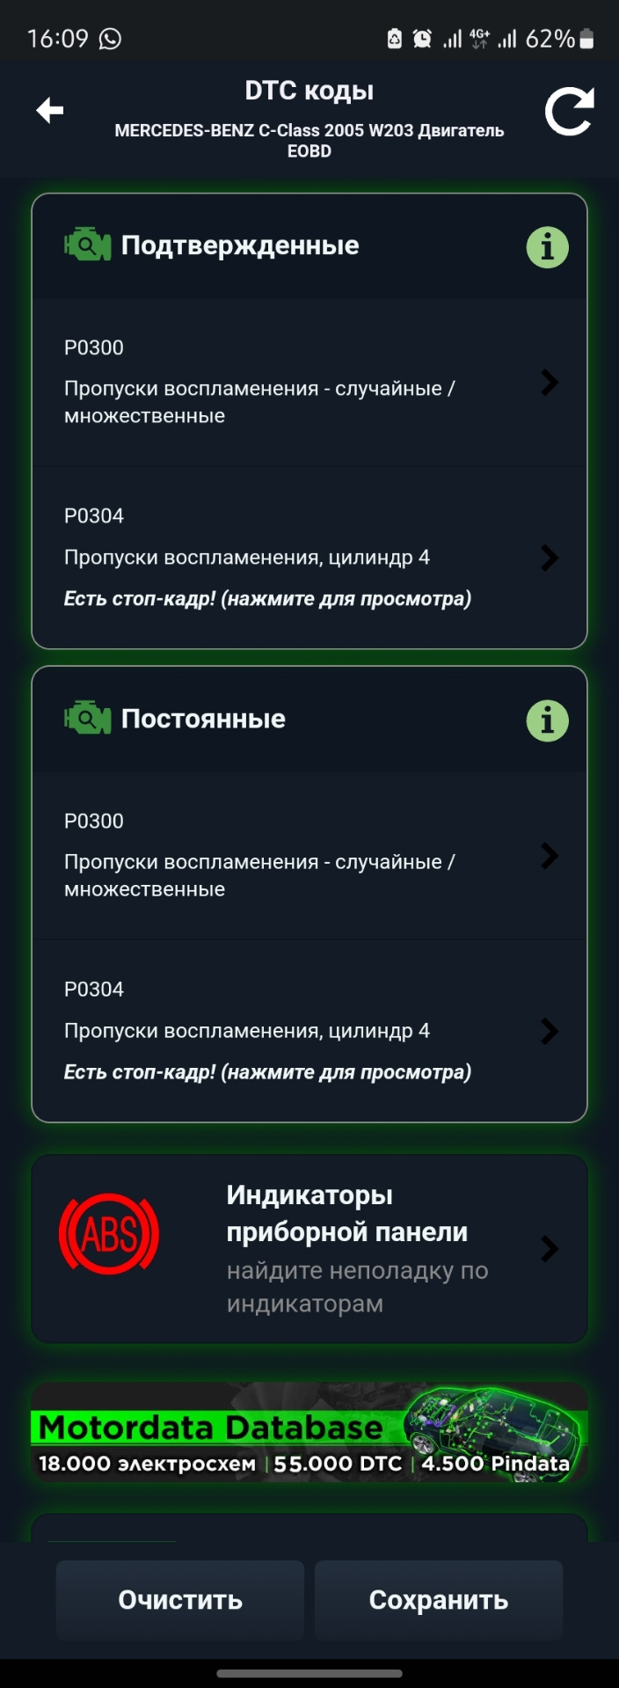Tap the engine icon beside Подтвержденные
619x1688 pixels.
(86, 245)
